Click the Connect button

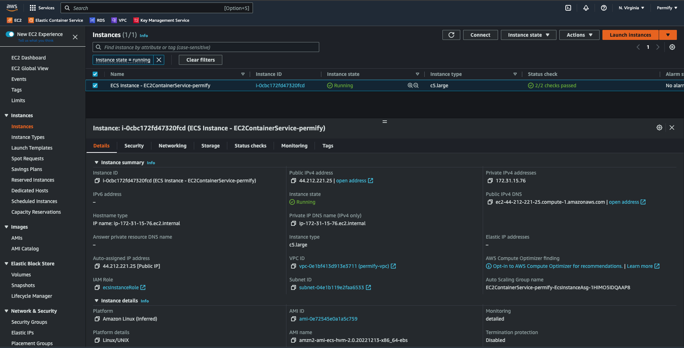480,35
